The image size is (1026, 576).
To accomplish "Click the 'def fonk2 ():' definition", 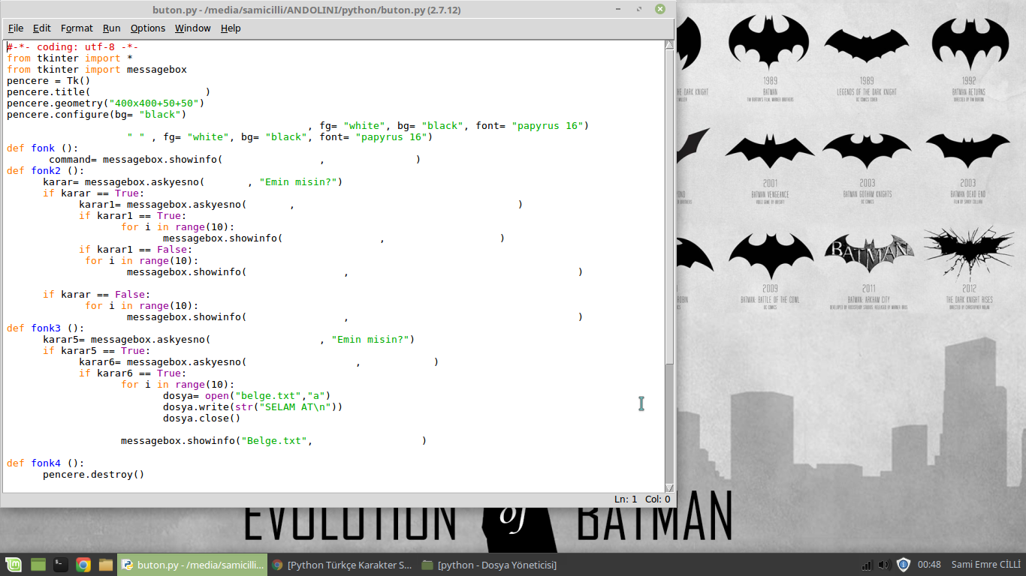I will pos(45,170).
